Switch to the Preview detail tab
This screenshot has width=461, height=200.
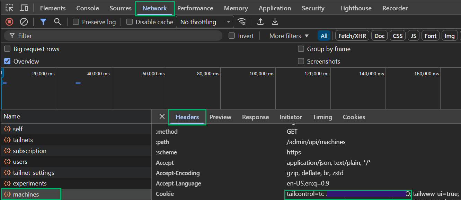coord(220,117)
